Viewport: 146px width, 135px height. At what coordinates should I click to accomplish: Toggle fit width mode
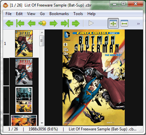pos(124,23)
